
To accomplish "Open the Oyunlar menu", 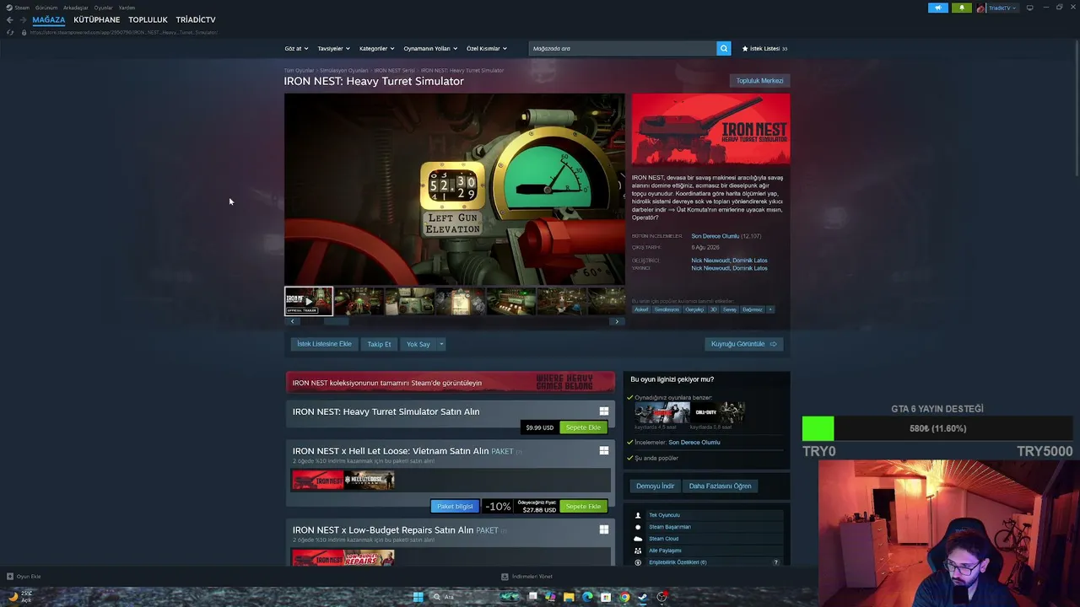I will [103, 8].
